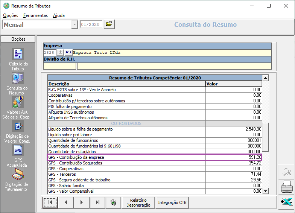The height and width of the screenshot is (213, 295).
Task: Open Consulta do Resumo sidebar icon
Action: pos(18,78)
